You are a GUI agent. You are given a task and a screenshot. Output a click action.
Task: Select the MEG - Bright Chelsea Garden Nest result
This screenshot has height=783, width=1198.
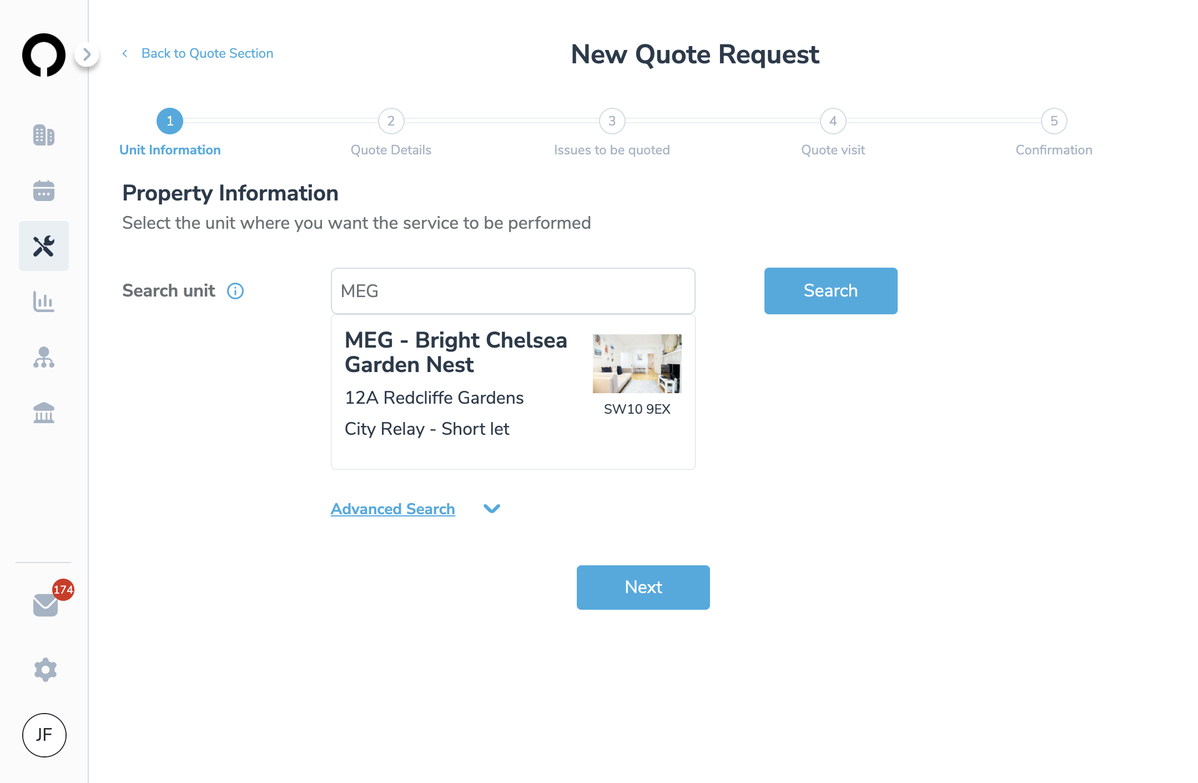pyautogui.click(x=513, y=392)
